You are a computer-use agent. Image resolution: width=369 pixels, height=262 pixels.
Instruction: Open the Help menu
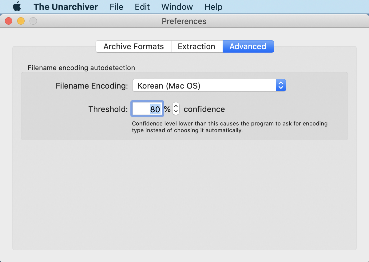coord(213,7)
